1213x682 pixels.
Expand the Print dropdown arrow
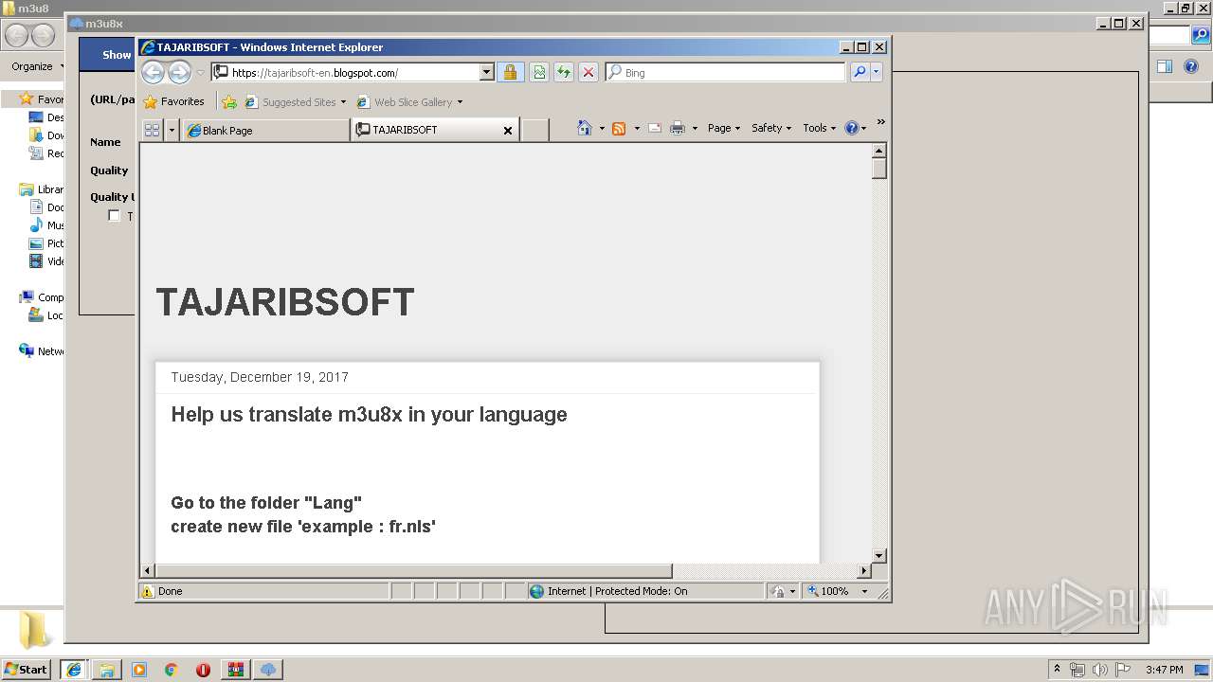click(695, 129)
